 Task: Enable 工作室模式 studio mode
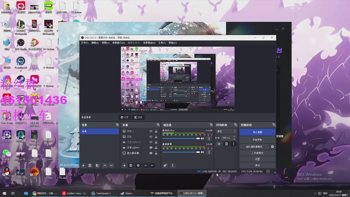pyautogui.click(x=257, y=153)
